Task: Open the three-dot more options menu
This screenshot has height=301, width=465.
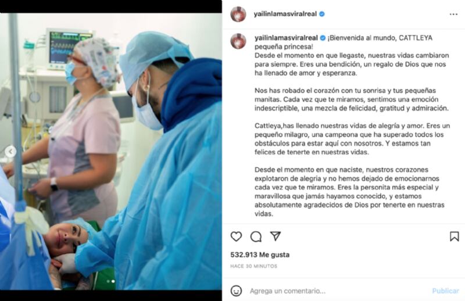Action: 453,14
